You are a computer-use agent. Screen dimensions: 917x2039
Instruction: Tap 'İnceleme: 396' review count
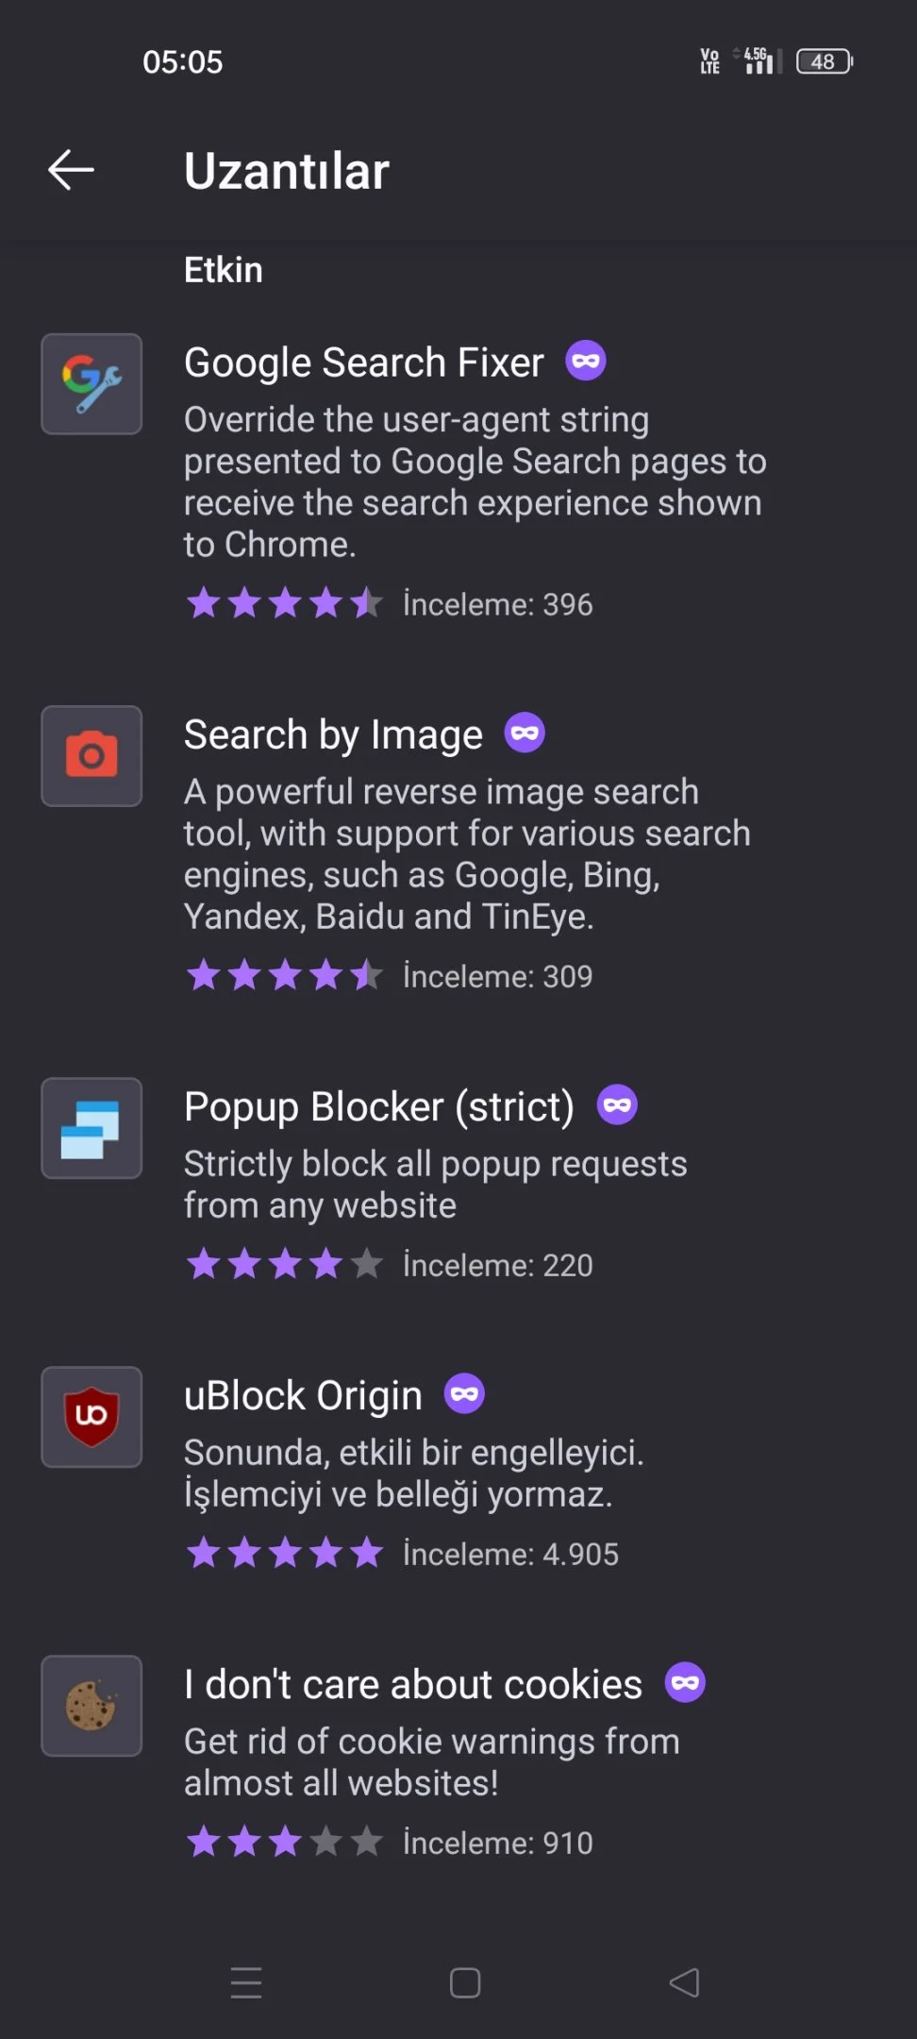[498, 604]
